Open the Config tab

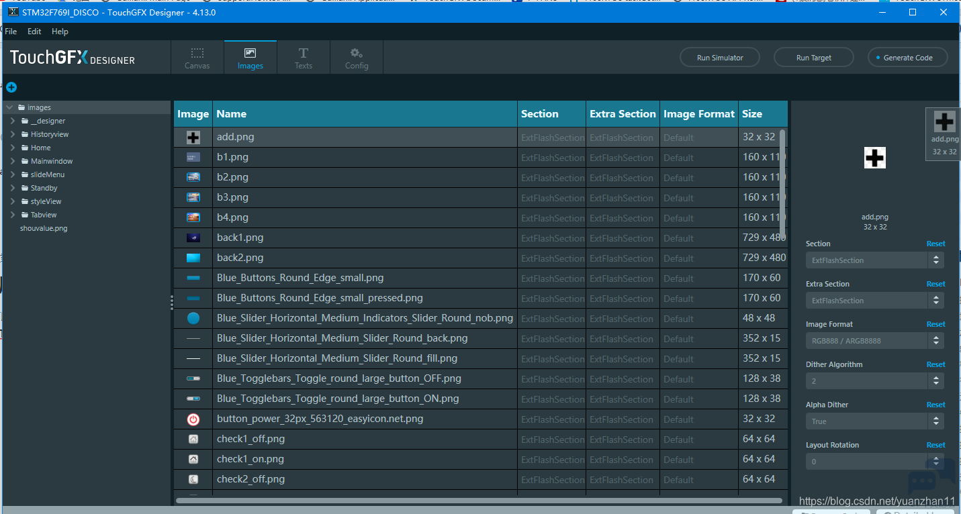[357, 58]
